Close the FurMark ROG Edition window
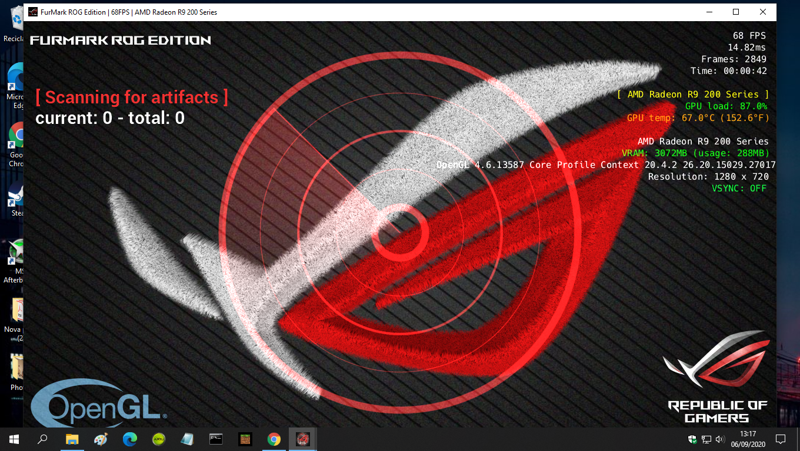Image resolution: width=800 pixels, height=451 pixels. pyautogui.click(x=763, y=12)
